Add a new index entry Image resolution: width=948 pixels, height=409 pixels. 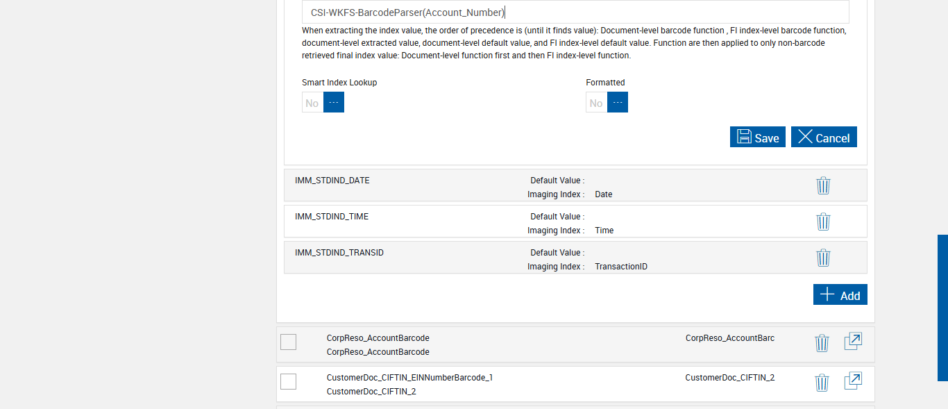(840, 294)
